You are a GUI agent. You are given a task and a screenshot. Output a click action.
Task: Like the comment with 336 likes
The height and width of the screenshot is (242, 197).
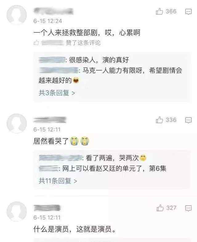point(159,120)
